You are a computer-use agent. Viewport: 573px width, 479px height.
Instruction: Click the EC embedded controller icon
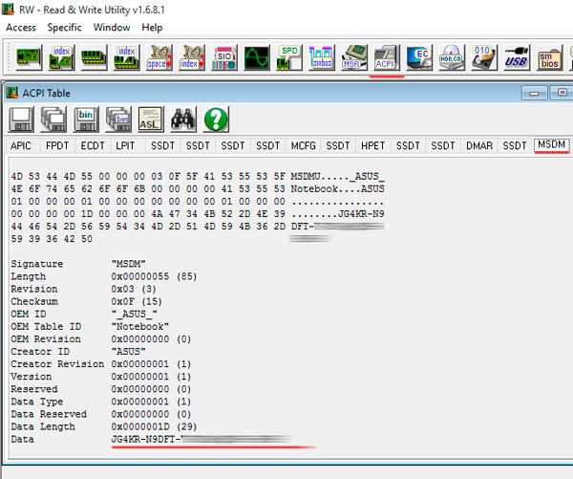click(x=417, y=58)
